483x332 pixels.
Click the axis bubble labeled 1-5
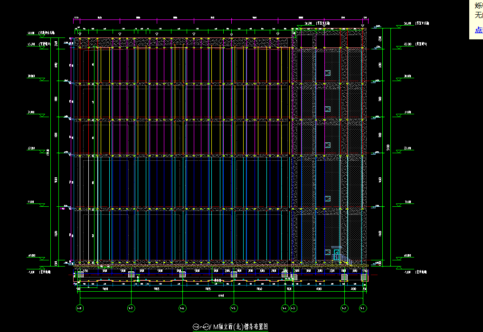[234, 308]
